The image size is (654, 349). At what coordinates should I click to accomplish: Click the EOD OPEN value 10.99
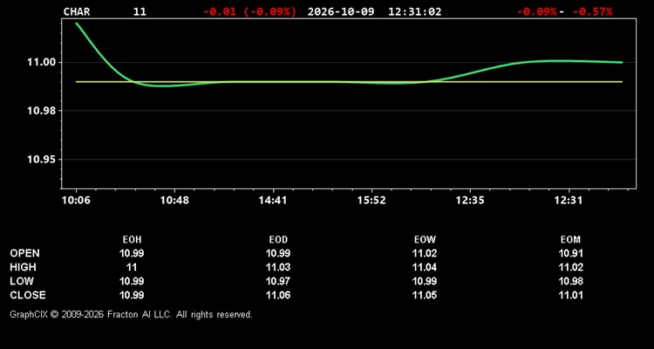point(278,253)
